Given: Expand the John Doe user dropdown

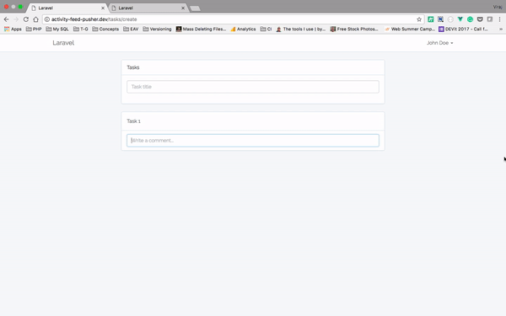Looking at the screenshot, I should [440, 43].
